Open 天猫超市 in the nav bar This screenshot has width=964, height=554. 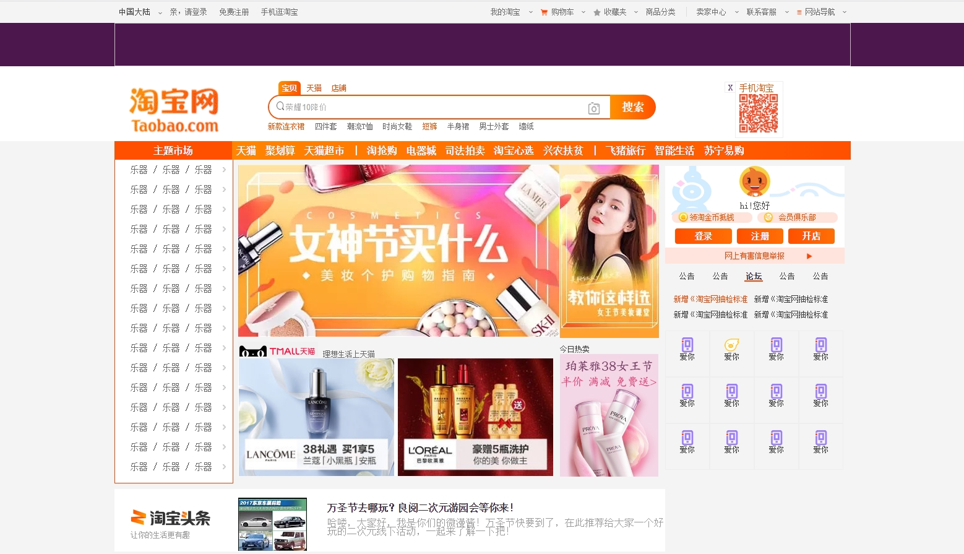click(x=324, y=150)
